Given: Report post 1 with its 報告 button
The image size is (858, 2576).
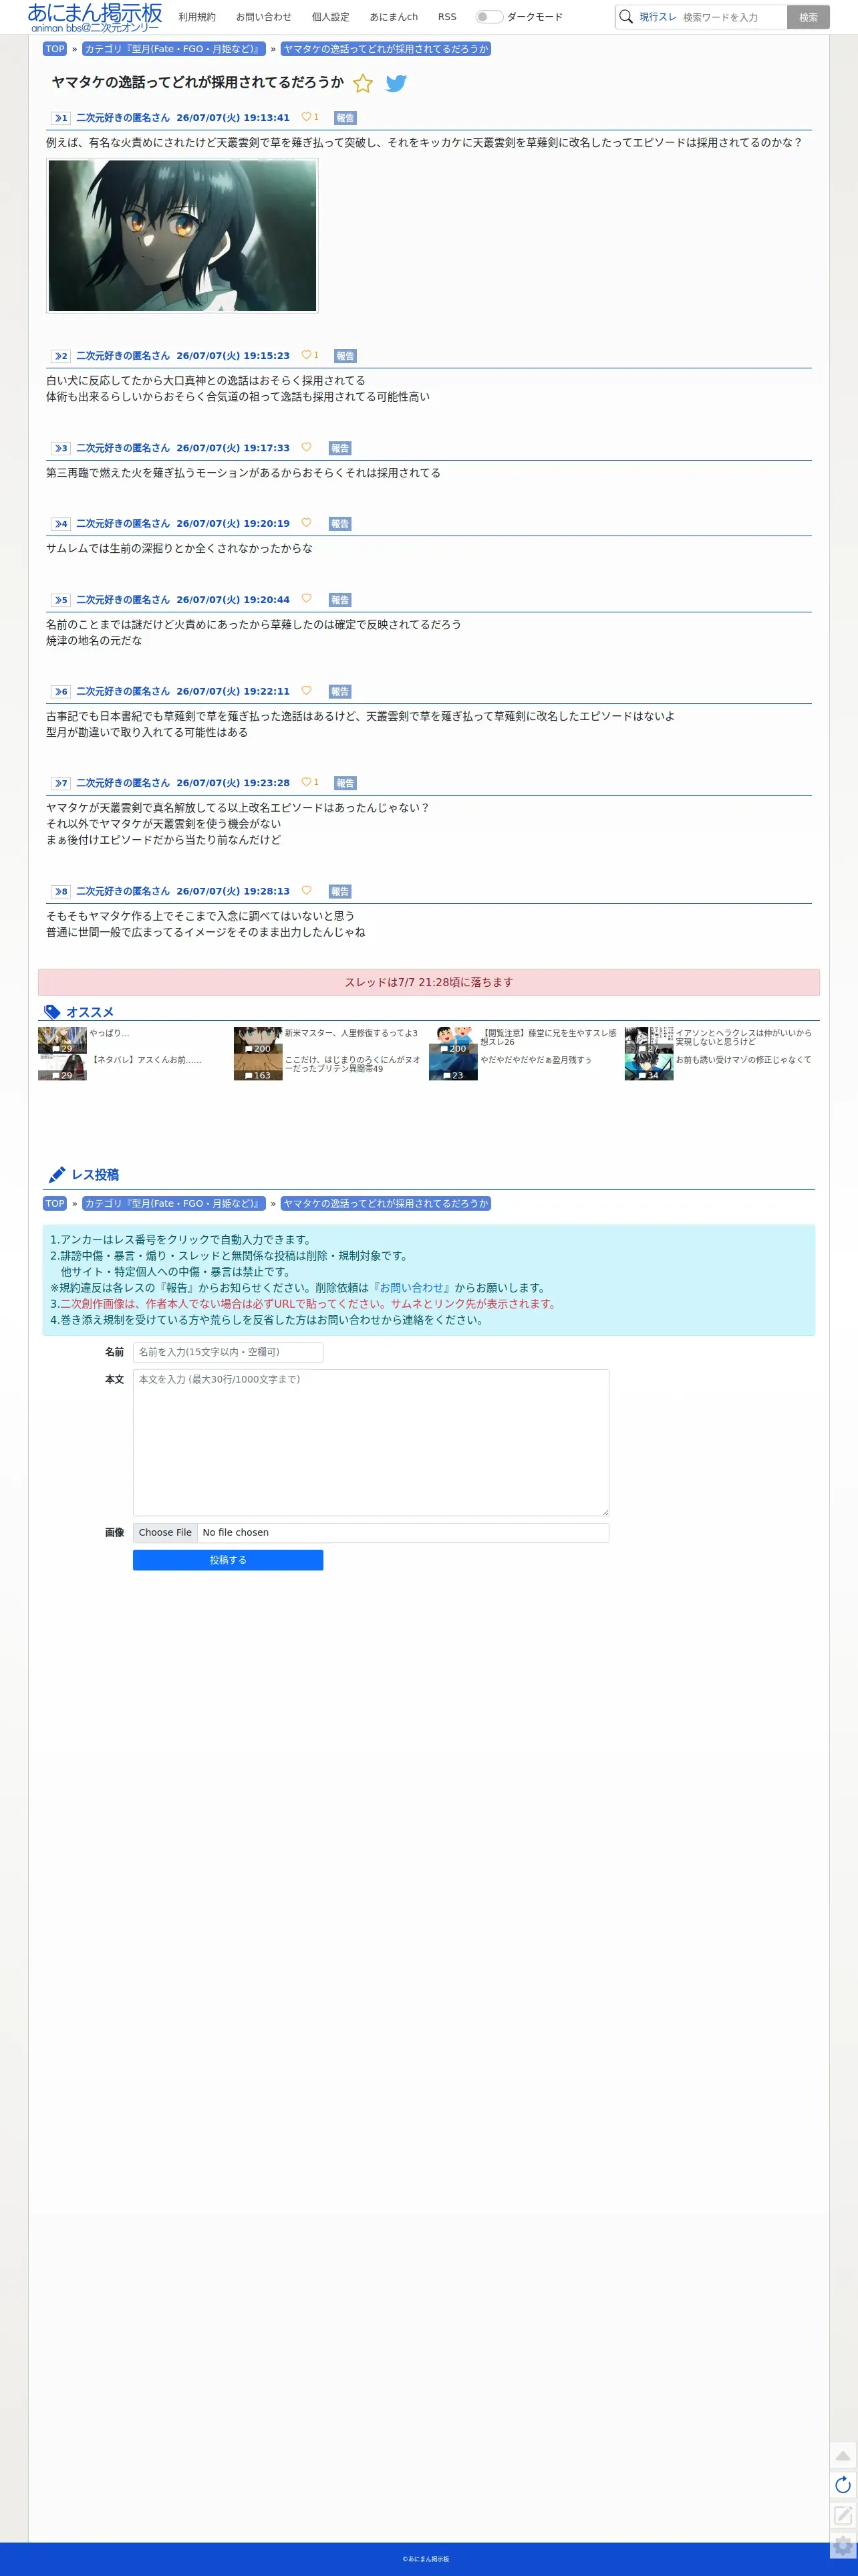Looking at the screenshot, I should (345, 118).
